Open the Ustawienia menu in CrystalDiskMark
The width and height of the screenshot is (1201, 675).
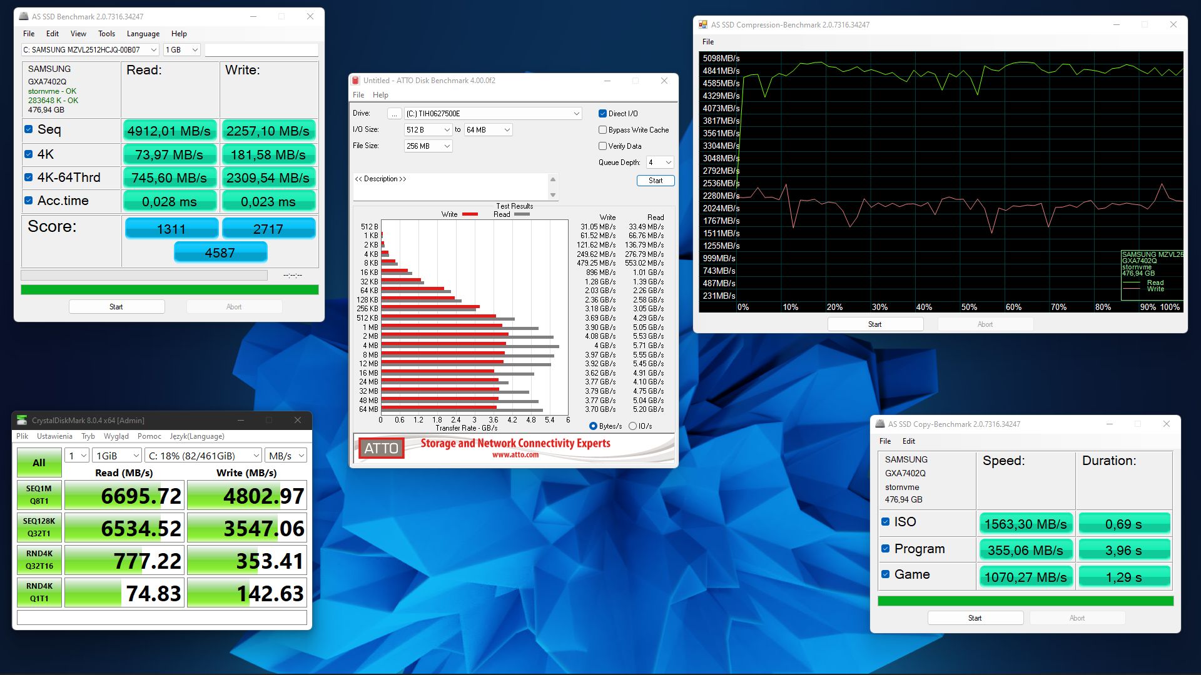click(54, 436)
